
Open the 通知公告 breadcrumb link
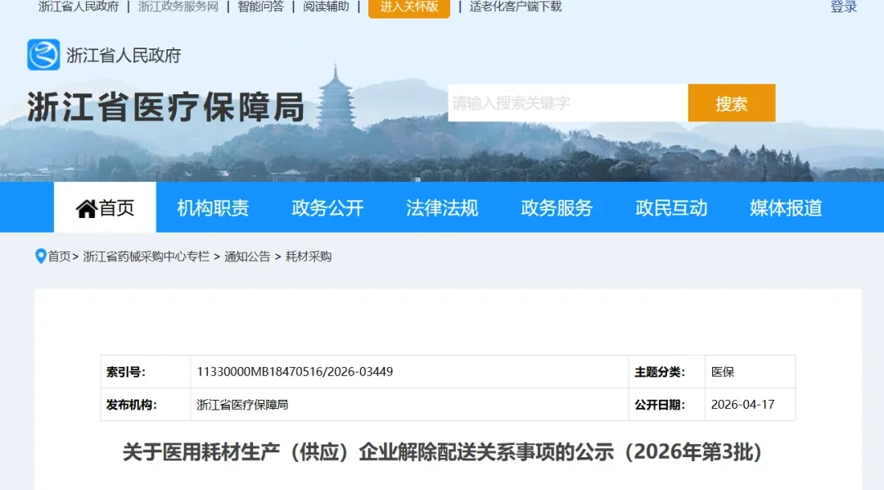tap(247, 256)
